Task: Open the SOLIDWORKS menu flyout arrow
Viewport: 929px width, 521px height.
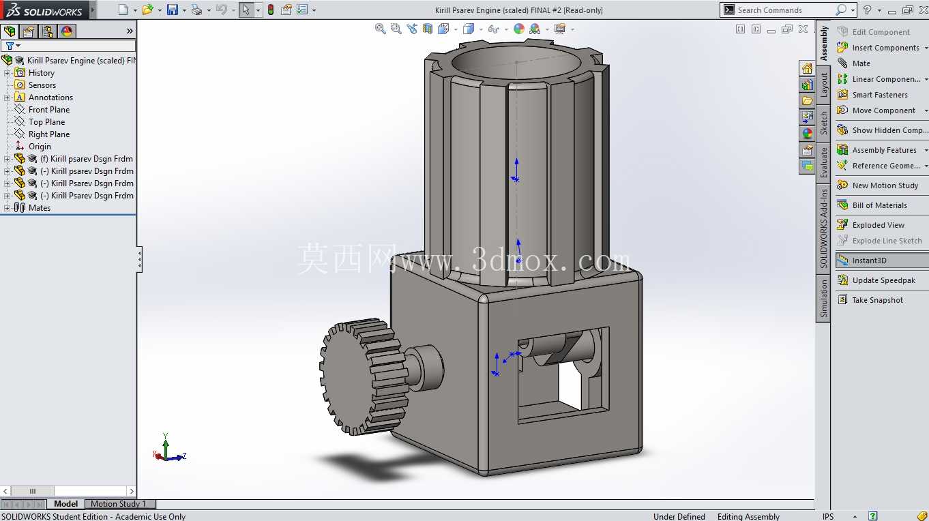Action: (93, 10)
